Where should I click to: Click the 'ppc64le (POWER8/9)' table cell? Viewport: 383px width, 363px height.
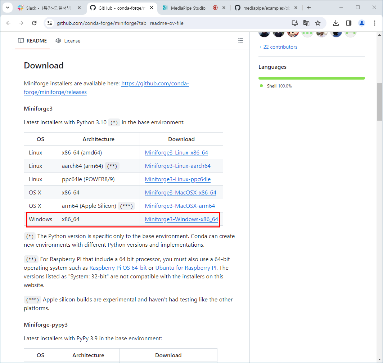click(x=98, y=179)
